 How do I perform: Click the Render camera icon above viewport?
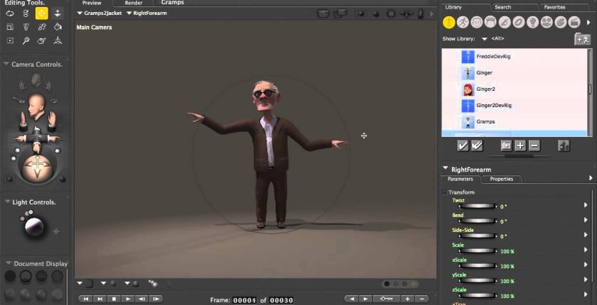point(323,14)
